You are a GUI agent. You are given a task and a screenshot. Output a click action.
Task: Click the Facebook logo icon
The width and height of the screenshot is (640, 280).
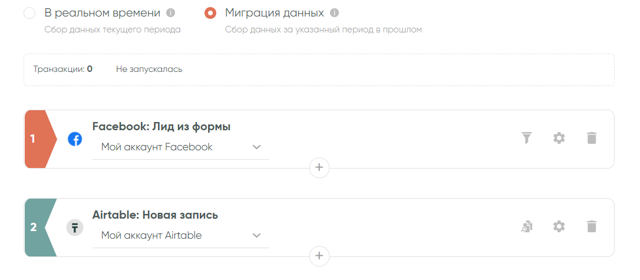pyautogui.click(x=75, y=139)
